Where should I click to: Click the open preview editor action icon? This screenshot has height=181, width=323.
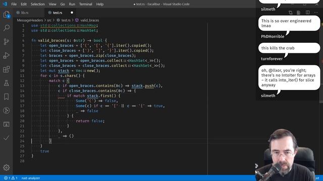298,13
